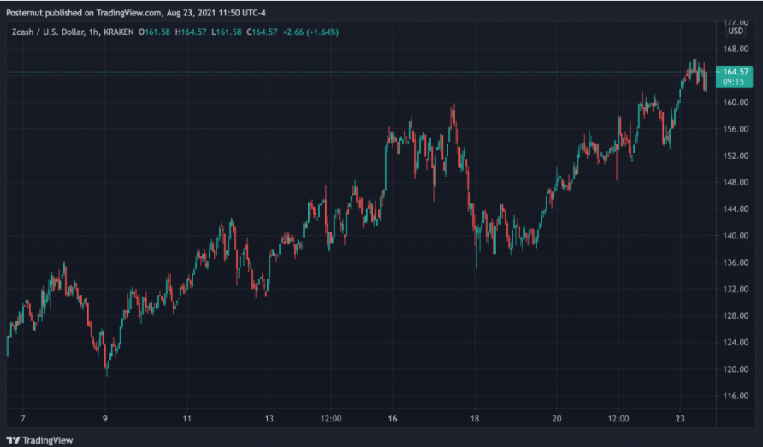The width and height of the screenshot is (763, 447).
Task: Click date label 20 on time axis
Action: pos(557,419)
